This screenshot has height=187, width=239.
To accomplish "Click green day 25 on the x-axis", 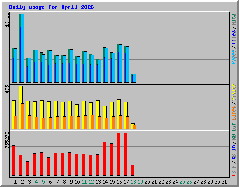I will click(182, 182).
